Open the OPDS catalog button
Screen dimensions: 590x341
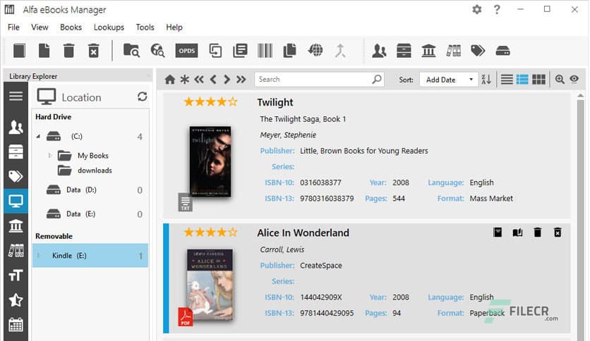pyautogui.click(x=186, y=51)
